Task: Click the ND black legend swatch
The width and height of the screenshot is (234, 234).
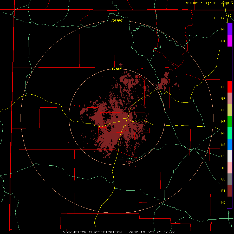Action: [230, 202]
